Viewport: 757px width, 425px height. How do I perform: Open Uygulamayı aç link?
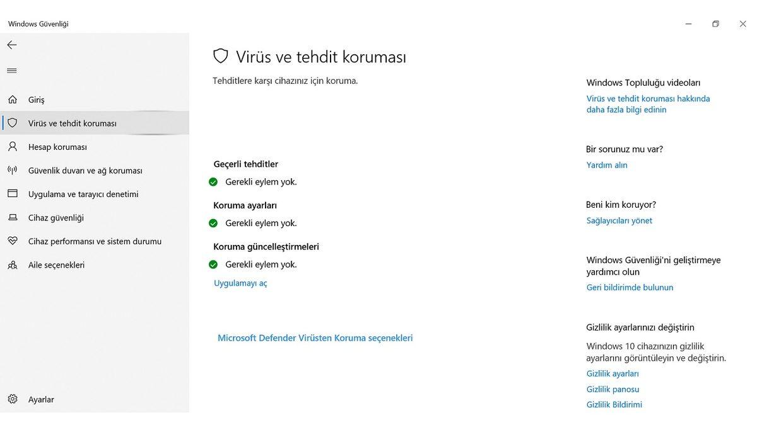[240, 283]
